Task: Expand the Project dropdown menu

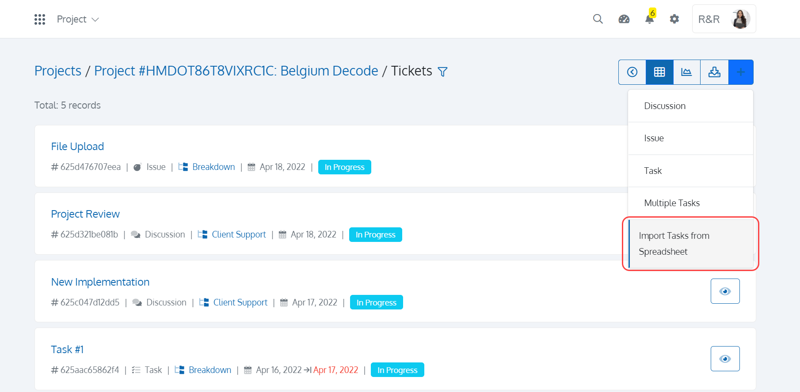Action: pyautogui.click(x=78, y=19)
